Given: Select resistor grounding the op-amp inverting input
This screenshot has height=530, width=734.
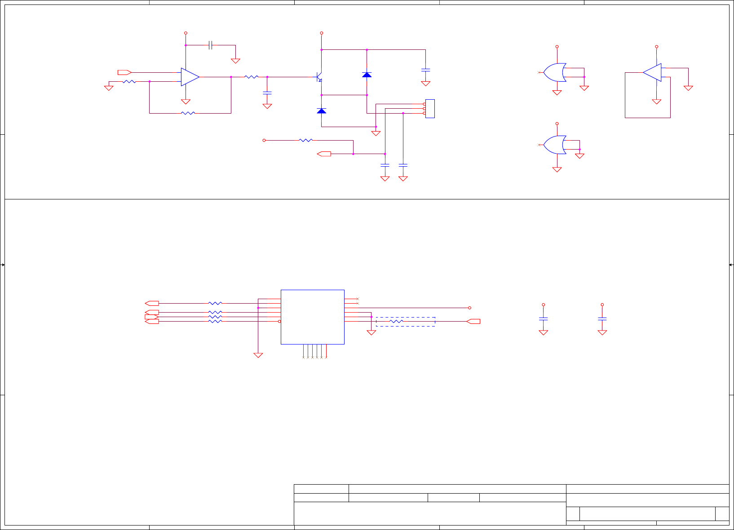Looking at the screenshot, I should 129,81.
